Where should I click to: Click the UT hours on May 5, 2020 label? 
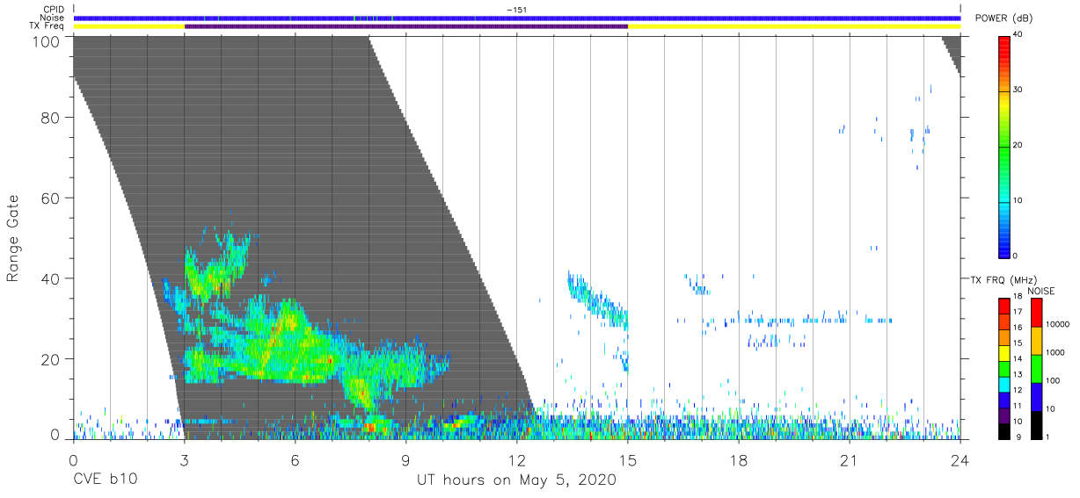tap(516, 480)
